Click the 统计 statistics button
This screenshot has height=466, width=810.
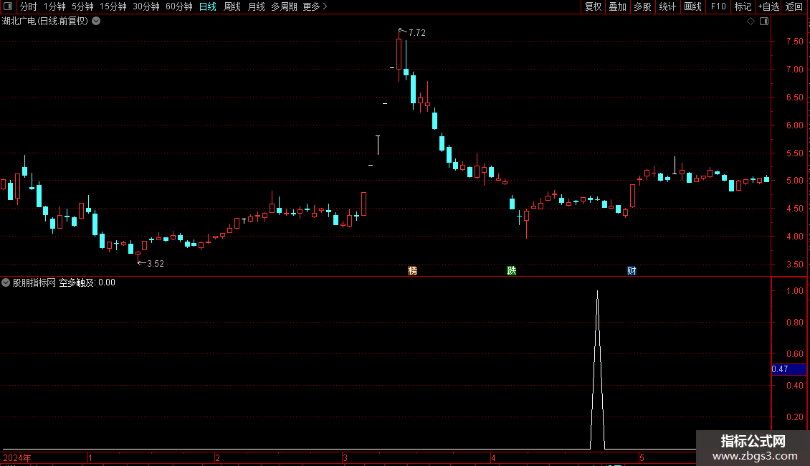coord(667,6)
